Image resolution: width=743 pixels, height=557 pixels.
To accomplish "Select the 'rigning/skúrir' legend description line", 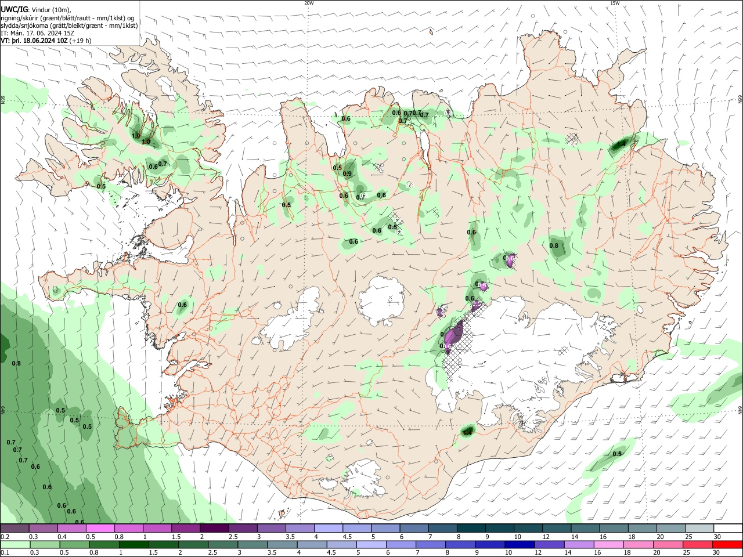I will [x=68, y=17].
